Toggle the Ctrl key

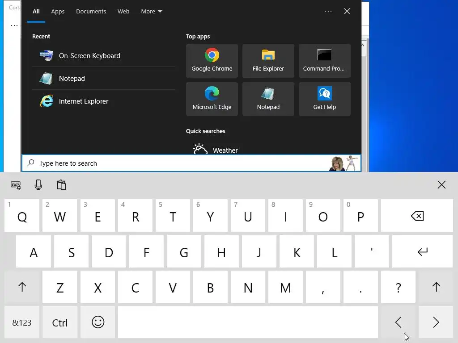pyautogui.click(x=60, y=322)
